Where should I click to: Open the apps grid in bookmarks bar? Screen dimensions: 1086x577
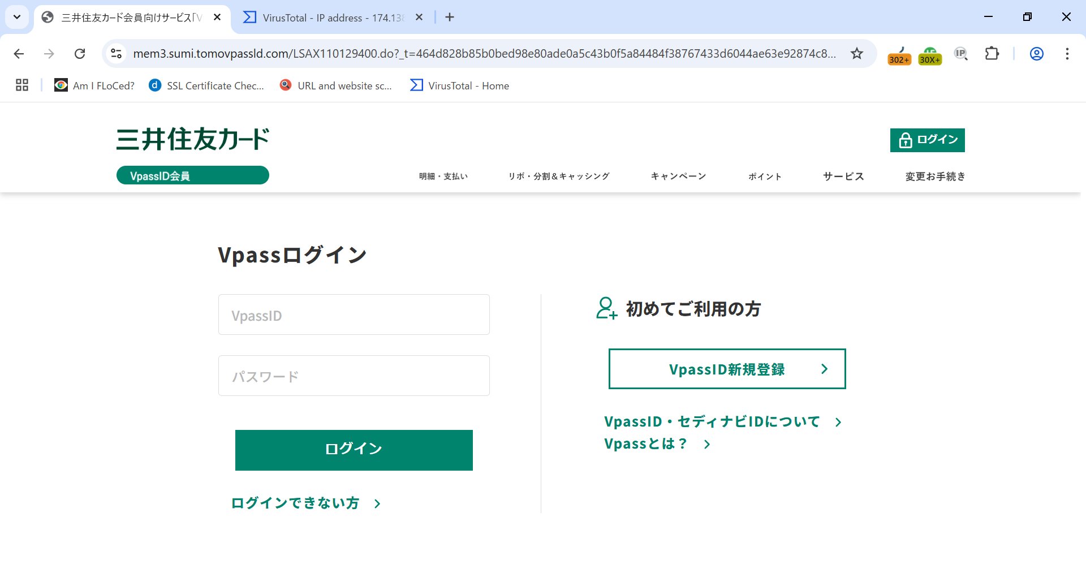coord(22,85)
